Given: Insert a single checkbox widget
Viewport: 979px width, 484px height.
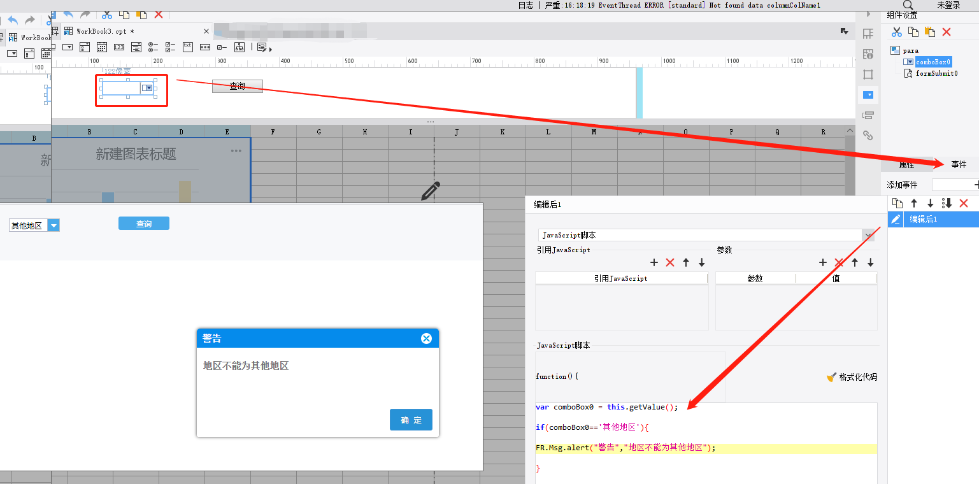Looking at the screenshot, I should pos(222,47).
